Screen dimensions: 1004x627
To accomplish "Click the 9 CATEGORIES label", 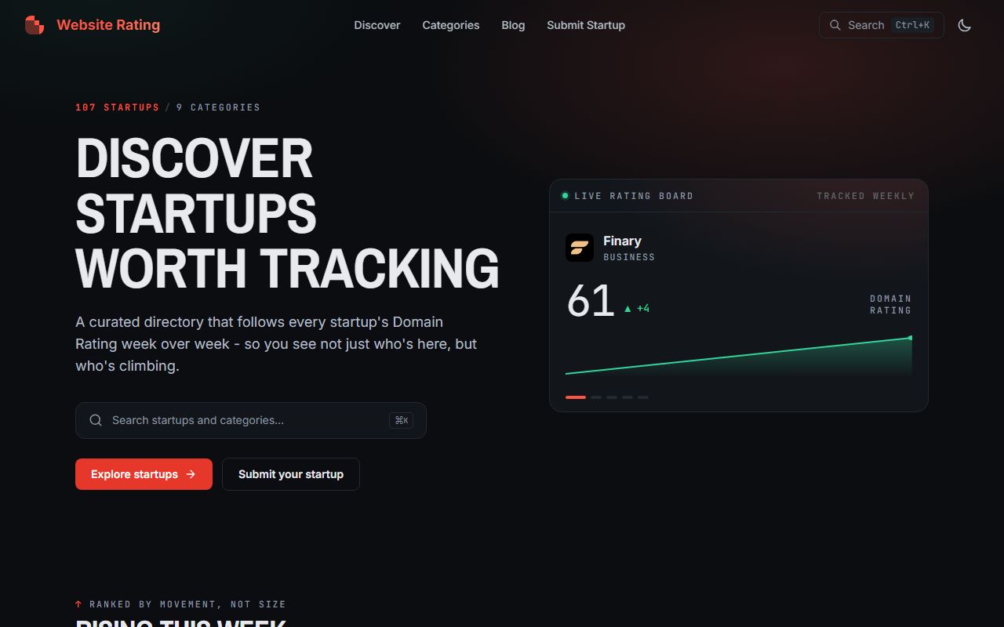I will [218, 107].
